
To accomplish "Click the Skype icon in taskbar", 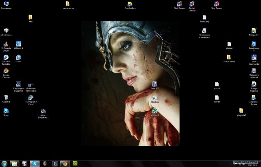I will click(x=35, y=163).
